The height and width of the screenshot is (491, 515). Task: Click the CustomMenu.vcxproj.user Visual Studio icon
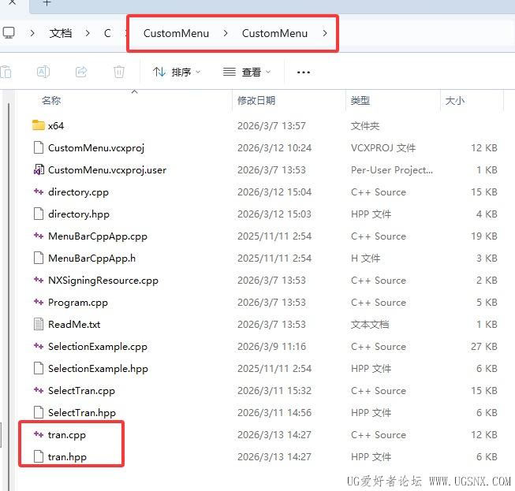[39, 169]
